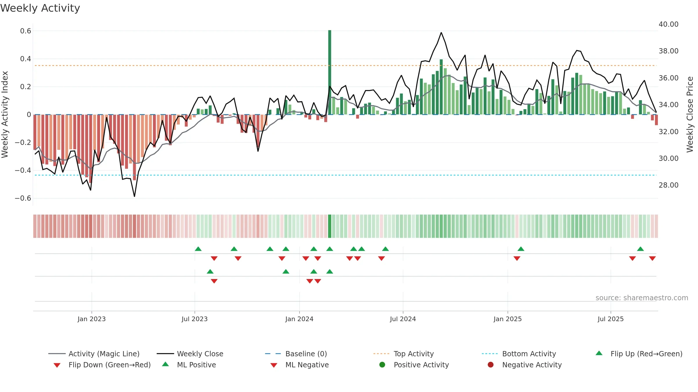Click the Flip Up green triangle legend icon
Image resolution: width=698 pixels, height=392 pixels.
pyautogui.click(x=599, y=353)
